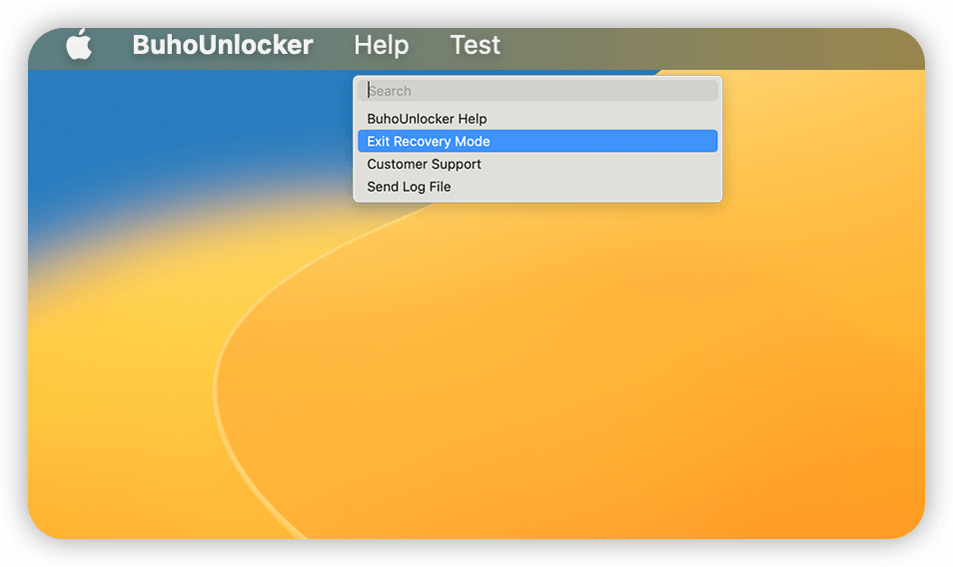Choose Exit Recovery Mode

pyautogui.click(x=537, y=141)
